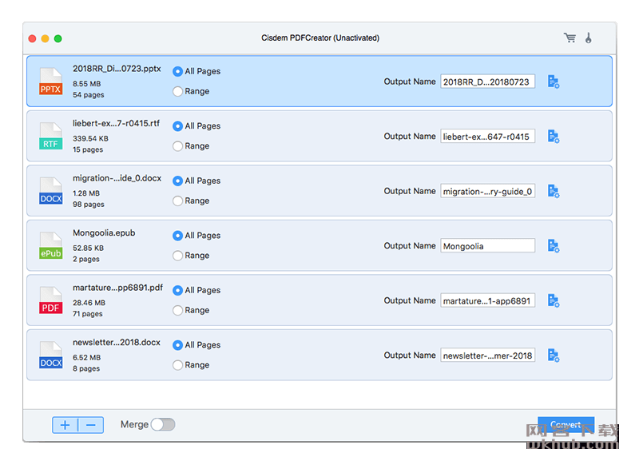The width and height of the screenshot is (639, 465).
Task: Click the DOCX icon of migration file
Action: click(50, 191)
